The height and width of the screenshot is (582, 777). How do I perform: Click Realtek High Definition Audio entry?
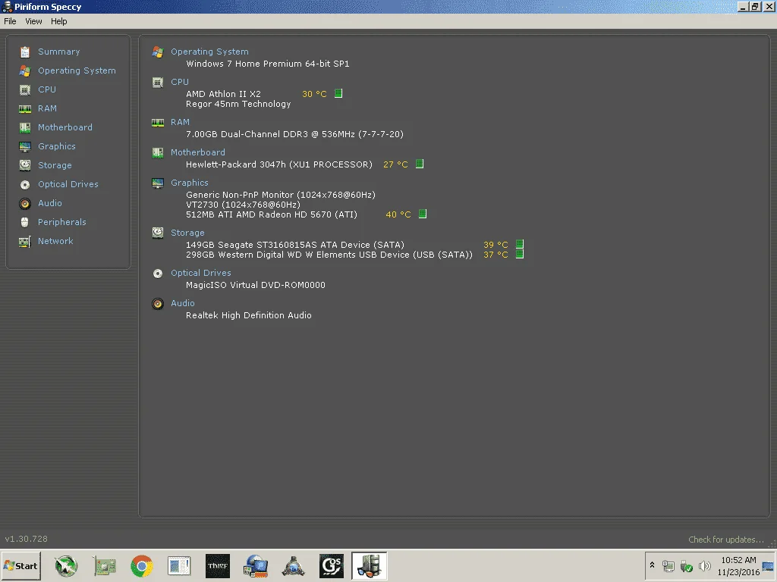[249, 315]
